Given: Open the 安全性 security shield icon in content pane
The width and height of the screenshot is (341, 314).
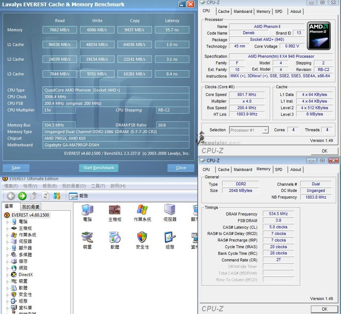Looking at the screenshot, I should click(x=142, y=240).
